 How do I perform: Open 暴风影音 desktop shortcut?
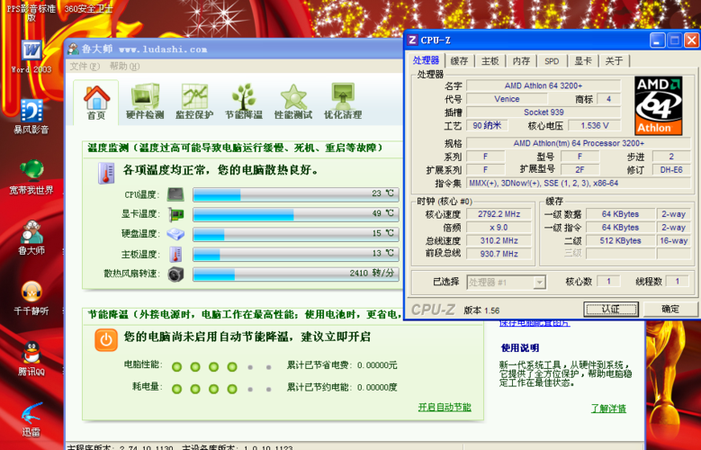click(x=31, y=116)
